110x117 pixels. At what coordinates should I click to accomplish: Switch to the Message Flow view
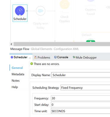(20, 49)
